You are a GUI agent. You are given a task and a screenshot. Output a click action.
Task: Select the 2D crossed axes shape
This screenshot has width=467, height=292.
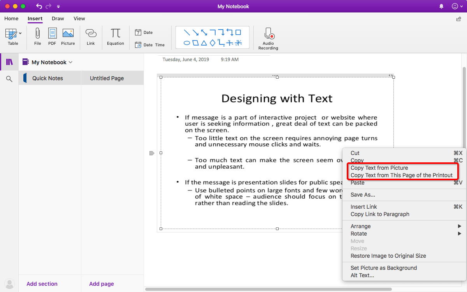230,43
